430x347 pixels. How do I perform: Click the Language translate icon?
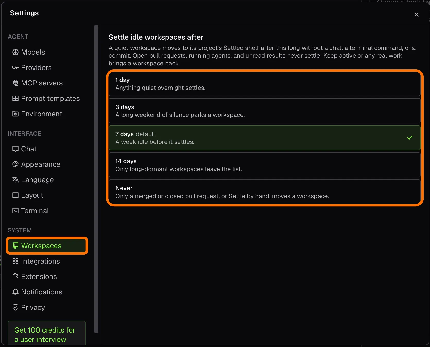click(x=15, y=180)
